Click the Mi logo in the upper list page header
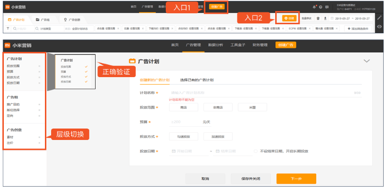 point(8,7)
